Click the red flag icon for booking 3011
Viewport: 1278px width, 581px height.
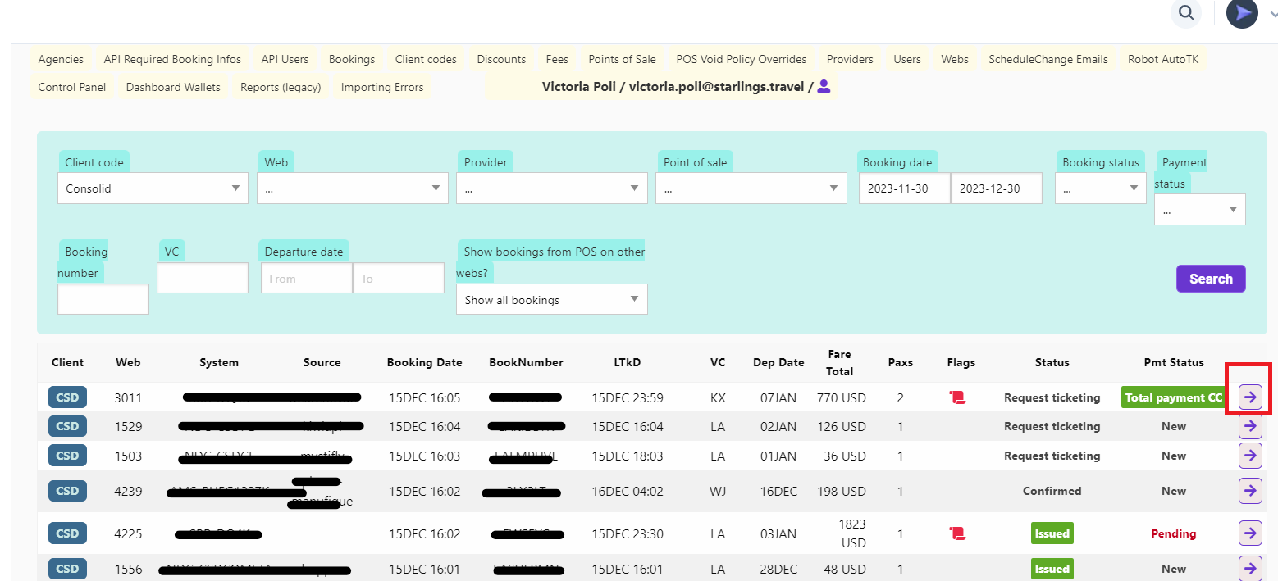(x=958, y=397)
